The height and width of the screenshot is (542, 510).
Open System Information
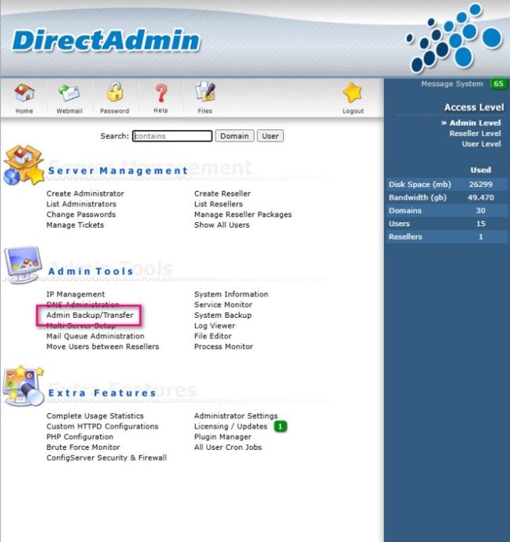[231, 294]
